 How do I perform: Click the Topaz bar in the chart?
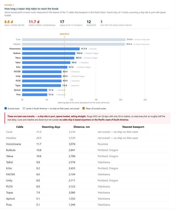point(42,86)
